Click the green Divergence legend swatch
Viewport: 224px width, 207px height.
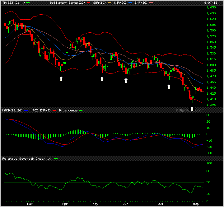tap(81, 111)
